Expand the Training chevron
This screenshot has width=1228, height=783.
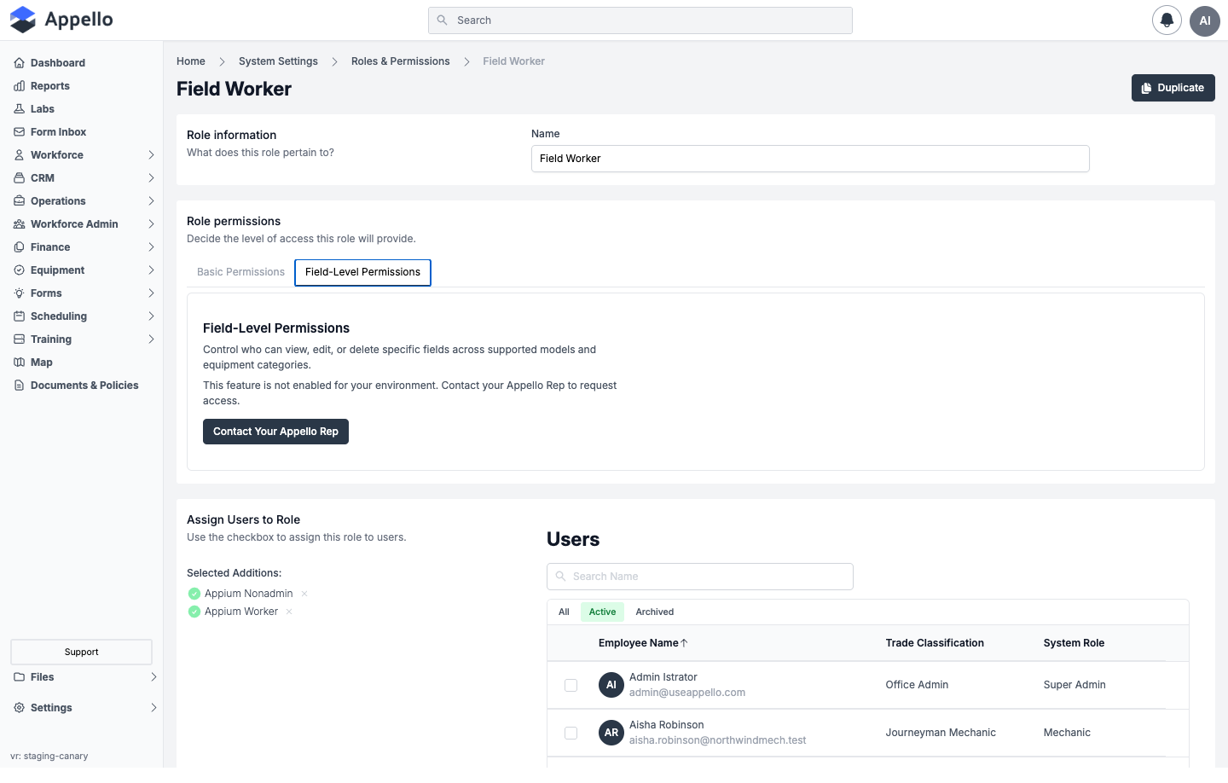[x=151, y=339]
